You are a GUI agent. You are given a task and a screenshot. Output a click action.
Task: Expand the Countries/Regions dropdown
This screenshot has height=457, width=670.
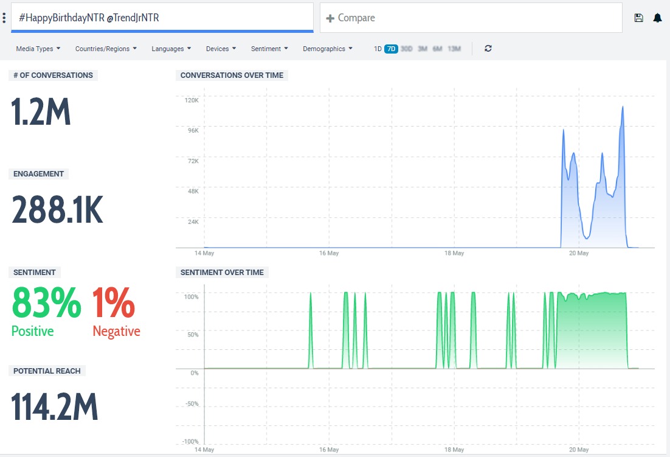point(106,49)
